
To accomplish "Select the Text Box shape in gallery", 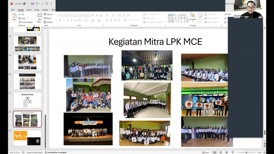I will (169, 15).
